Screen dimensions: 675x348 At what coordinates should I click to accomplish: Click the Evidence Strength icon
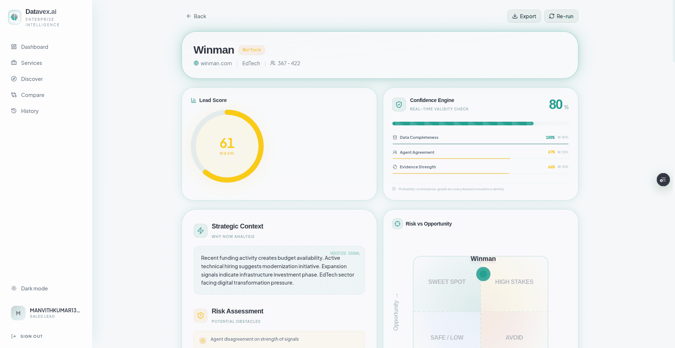tap(395, 167)
